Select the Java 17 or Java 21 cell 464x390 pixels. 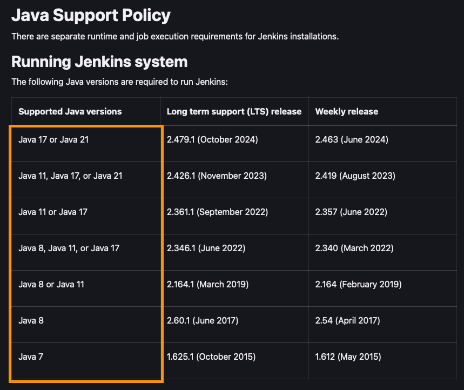coord(53,139)
